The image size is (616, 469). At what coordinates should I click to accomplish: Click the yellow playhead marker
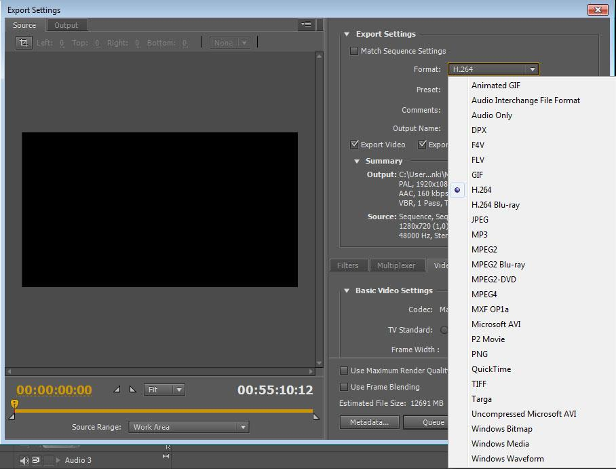14,404
